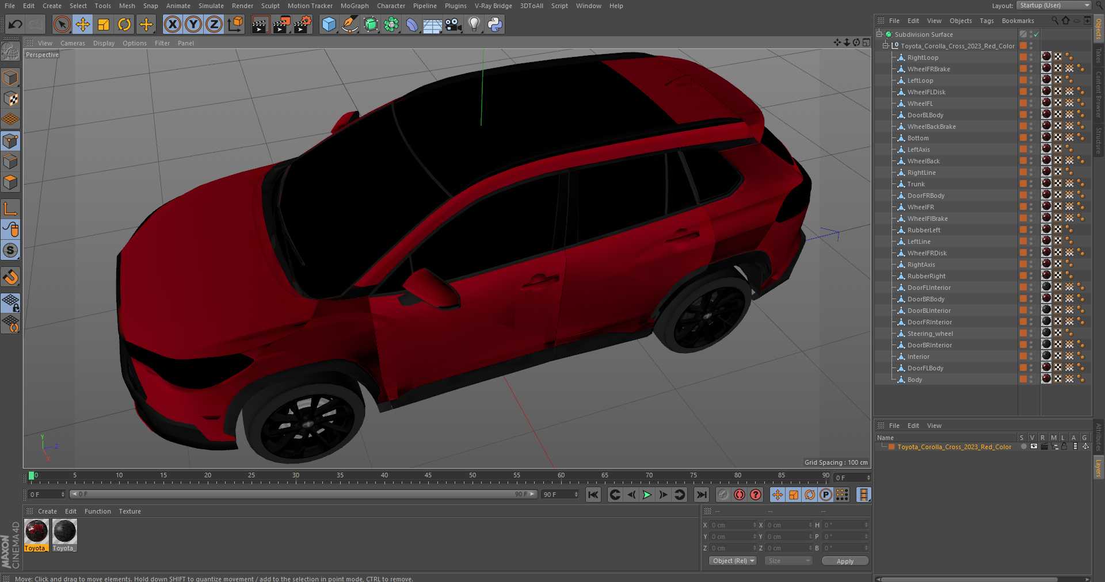Open the MoGraph menu
This screenshot has height=582, width=1105.
[x=355, y=6]
